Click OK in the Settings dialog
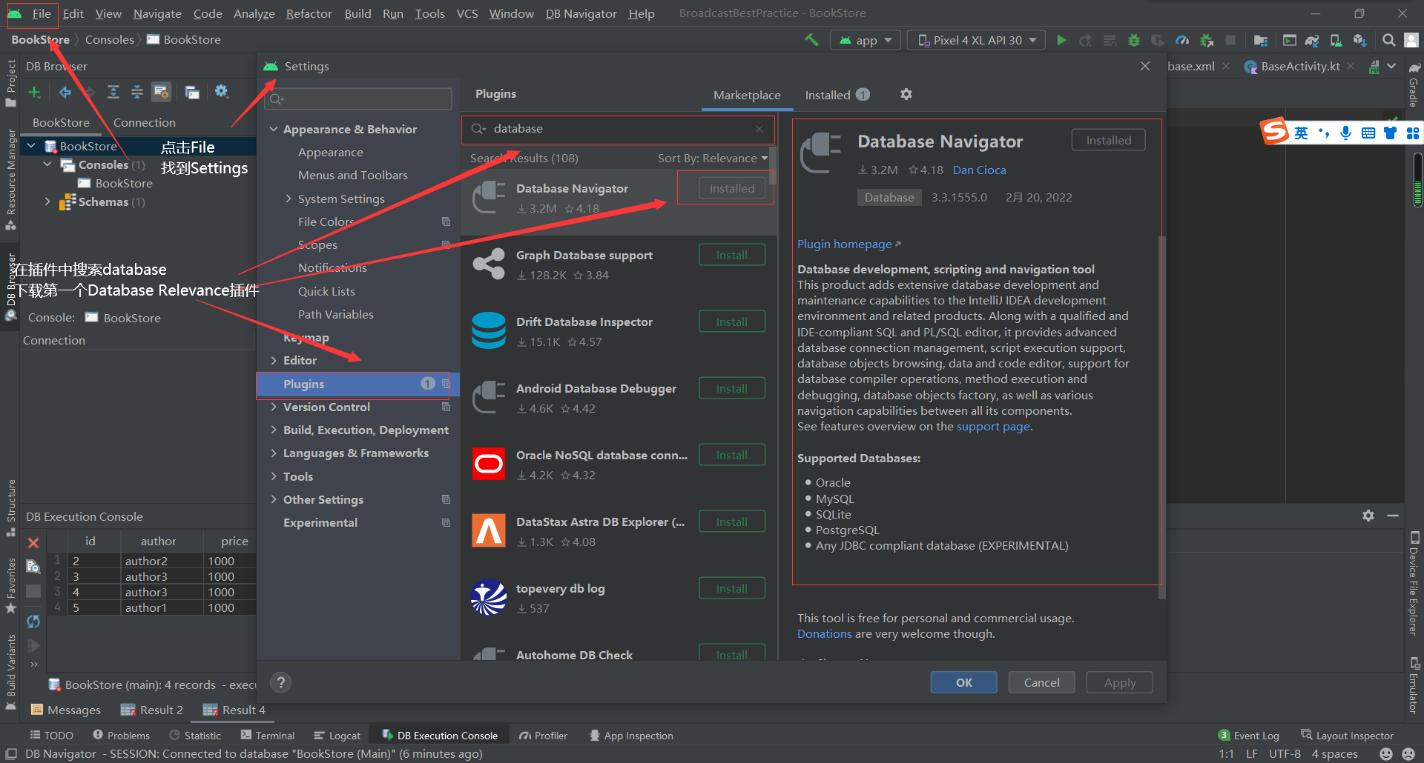 [x=963, y=682]
